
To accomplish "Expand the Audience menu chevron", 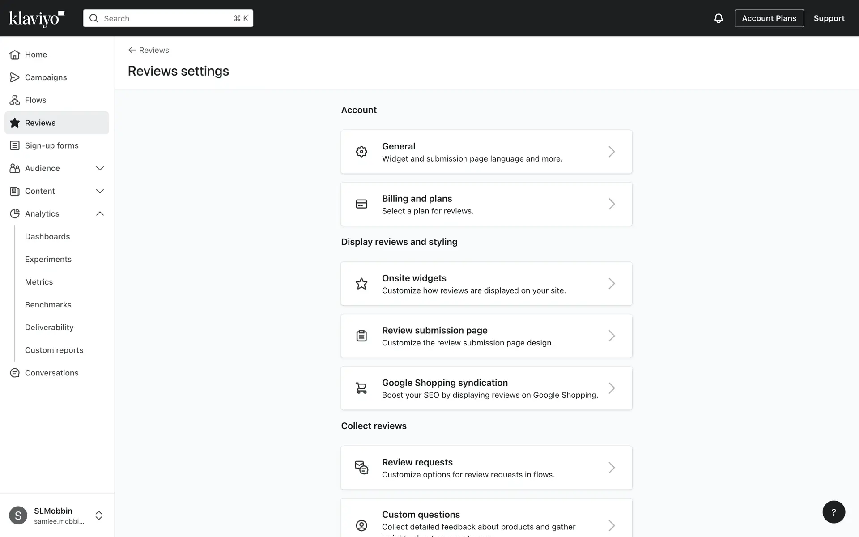I will (100, 168).
